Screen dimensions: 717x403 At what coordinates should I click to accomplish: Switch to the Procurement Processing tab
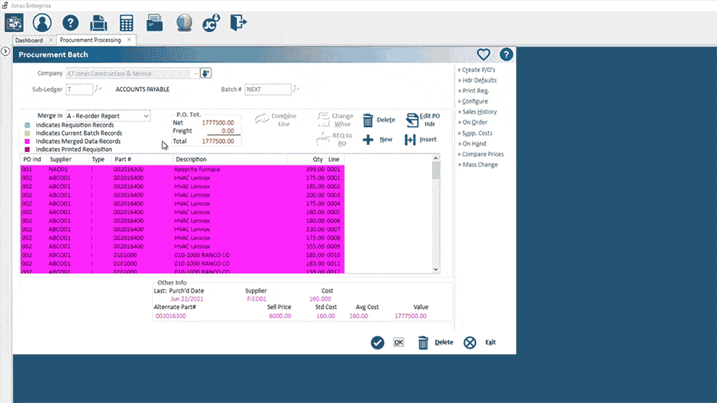click(90, 40)
